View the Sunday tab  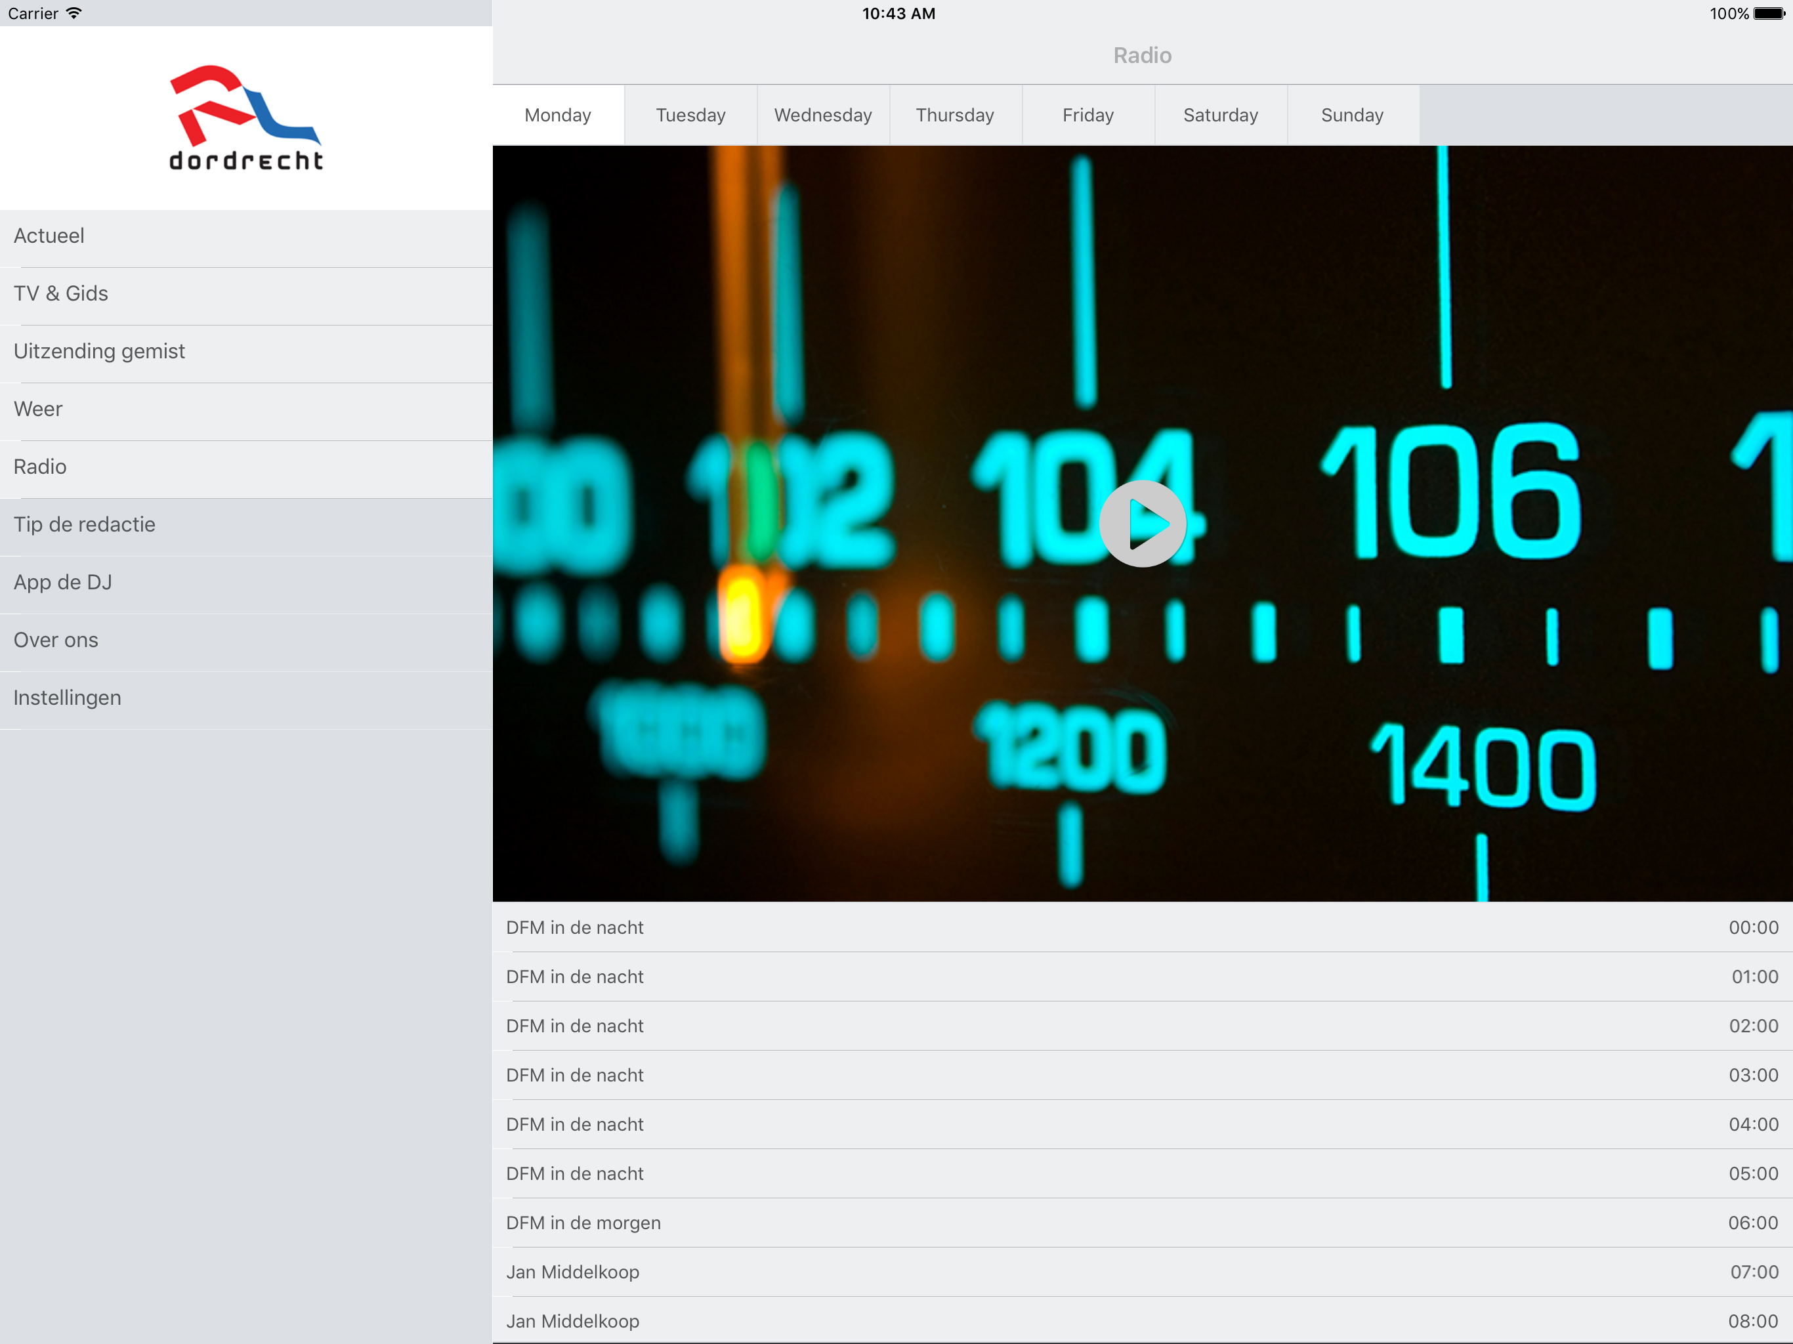click(x=1353, y=115)
